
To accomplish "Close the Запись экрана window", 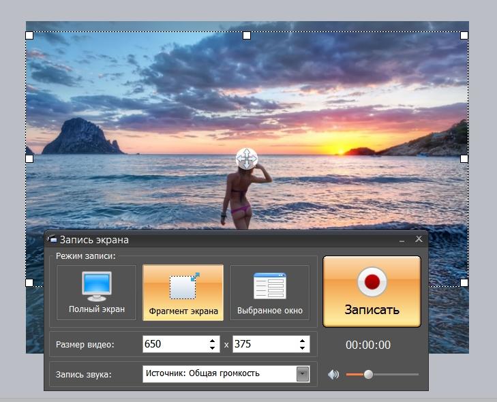I will [419, 239].
